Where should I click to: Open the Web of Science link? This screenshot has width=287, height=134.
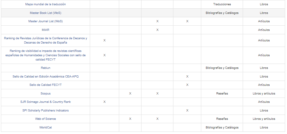(46, 119)
